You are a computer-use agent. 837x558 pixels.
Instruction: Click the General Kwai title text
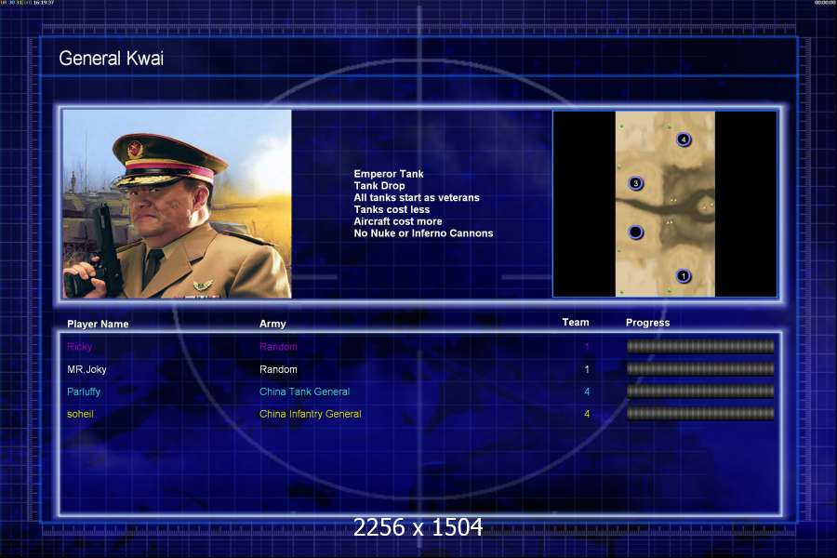pos(111,59)
